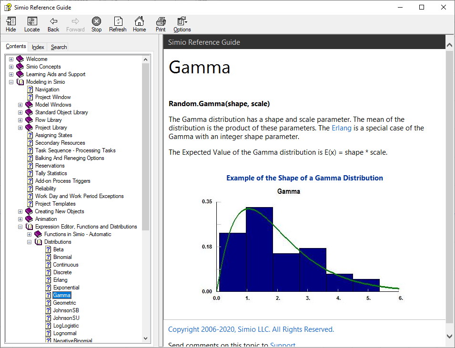Expand the Simio Concepts node
455x348 pixels.
pos(11,67)
